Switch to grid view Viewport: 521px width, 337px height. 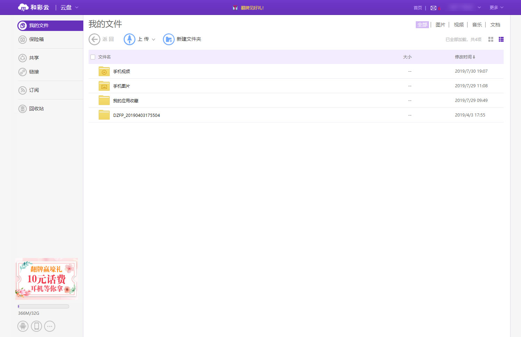[490, 39]
